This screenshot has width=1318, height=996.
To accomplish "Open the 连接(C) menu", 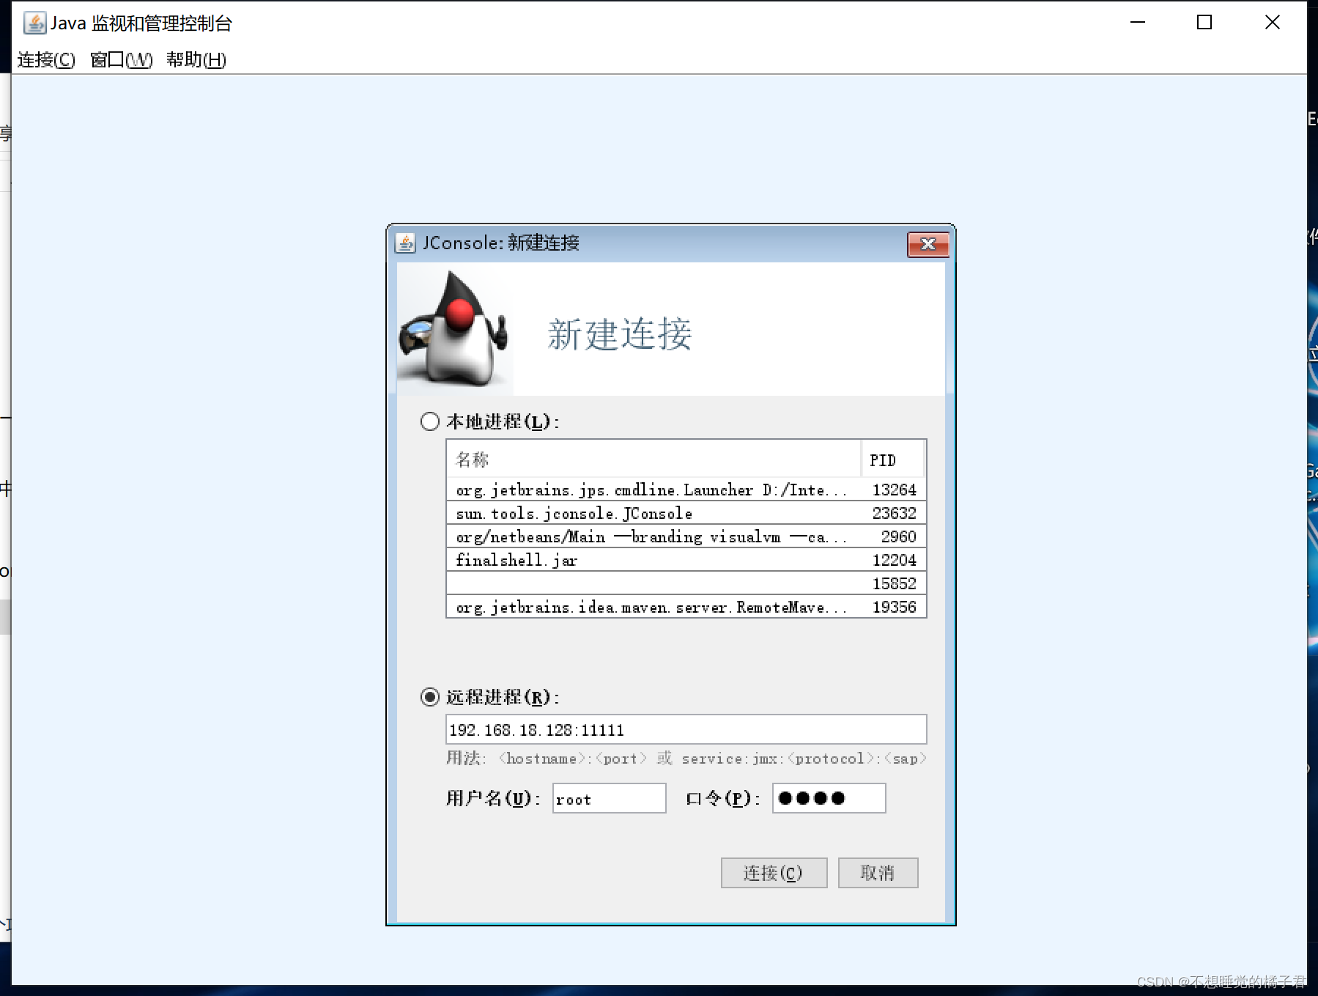I will click(x=46, y=59).
